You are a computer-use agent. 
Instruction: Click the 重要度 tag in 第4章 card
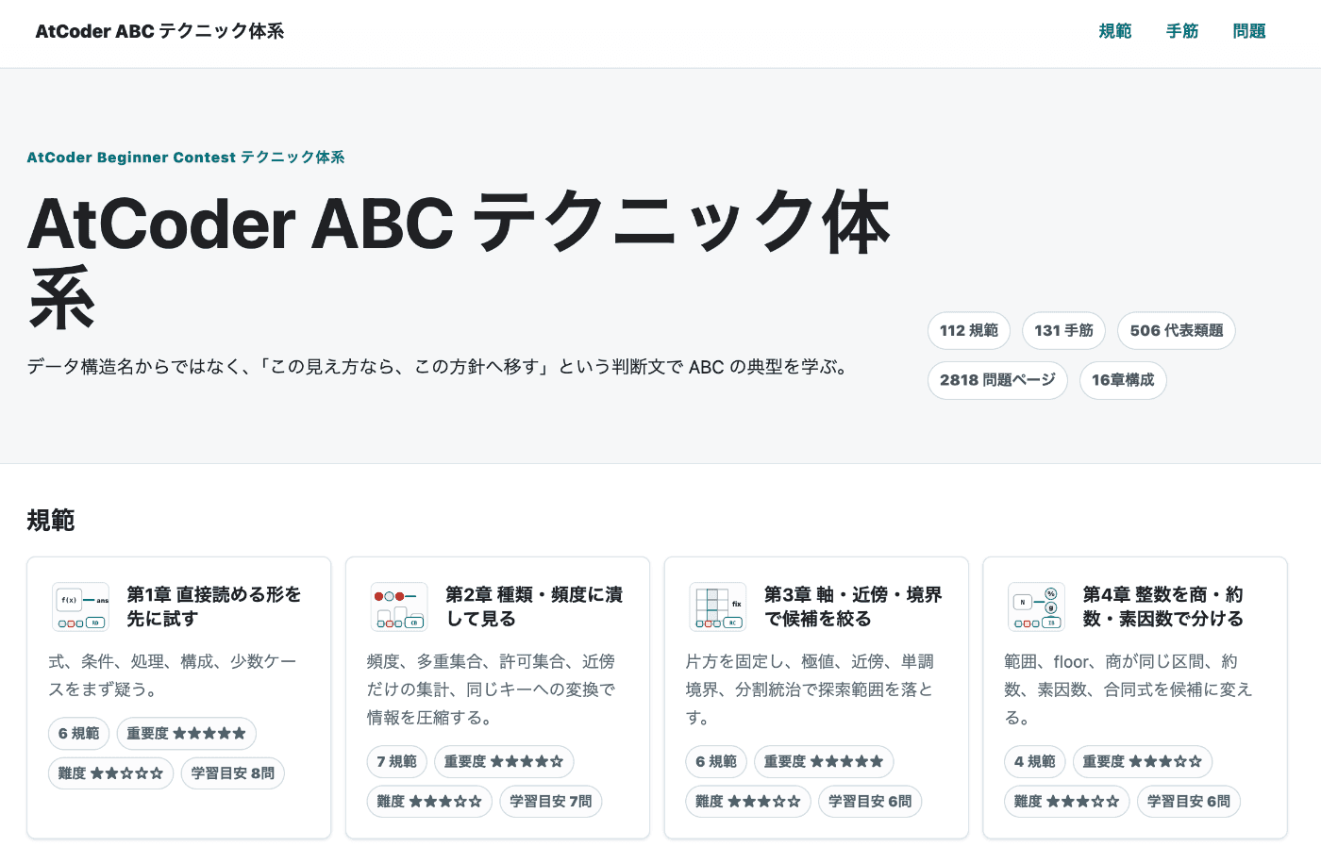[1143, 762]
